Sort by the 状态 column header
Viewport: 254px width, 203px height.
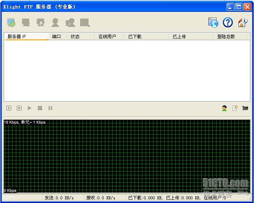[81, 37]
